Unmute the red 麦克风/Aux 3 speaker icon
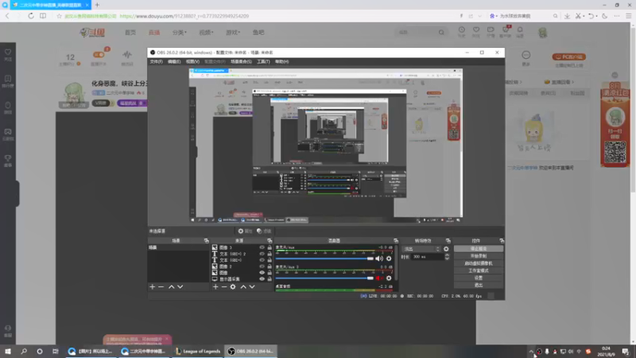This screenshot has width=636, height=358. tap(379, 278)
